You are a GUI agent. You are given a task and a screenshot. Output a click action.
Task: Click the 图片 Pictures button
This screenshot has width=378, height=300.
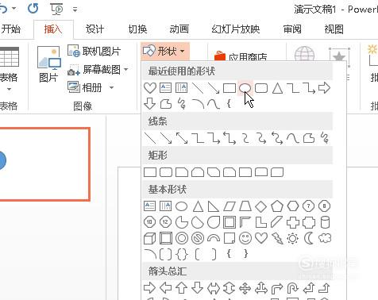48,64
